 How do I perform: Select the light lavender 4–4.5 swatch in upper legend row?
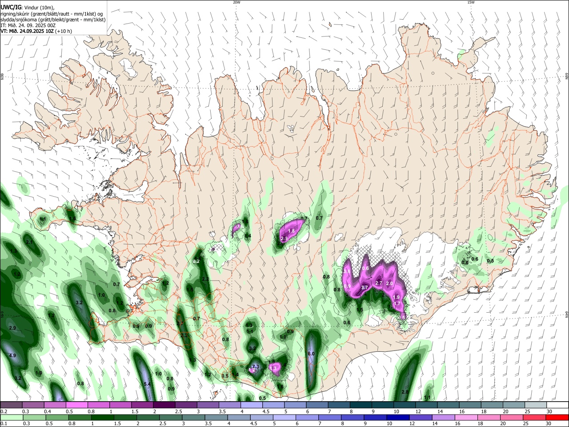pyautogui.click(x=251, y=405)
